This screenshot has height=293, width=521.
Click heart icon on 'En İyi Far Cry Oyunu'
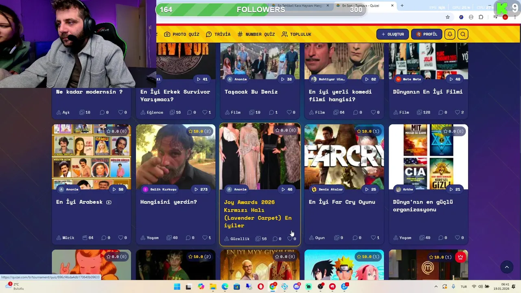(x=373, y=238)
